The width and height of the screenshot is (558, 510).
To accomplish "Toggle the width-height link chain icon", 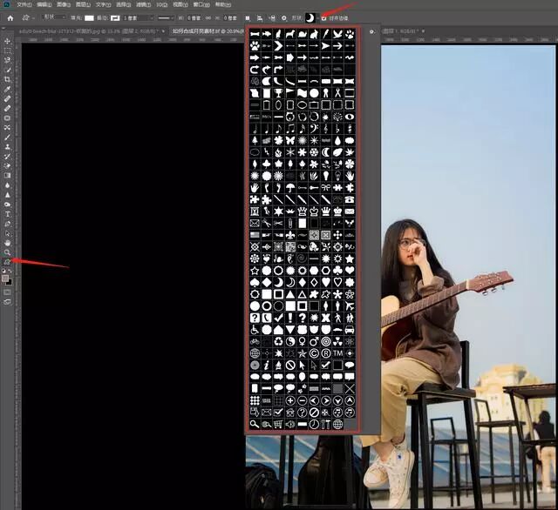I will (208, 18).
